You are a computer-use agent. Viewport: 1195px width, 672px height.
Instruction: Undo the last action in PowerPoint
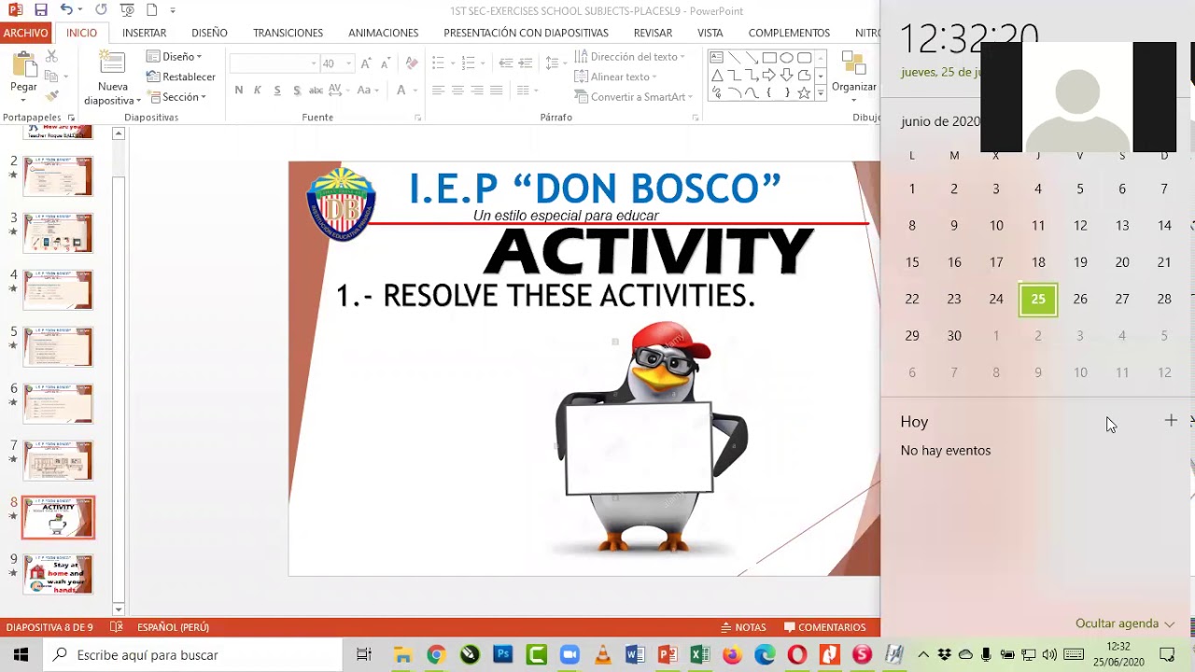tap(66, 10)
